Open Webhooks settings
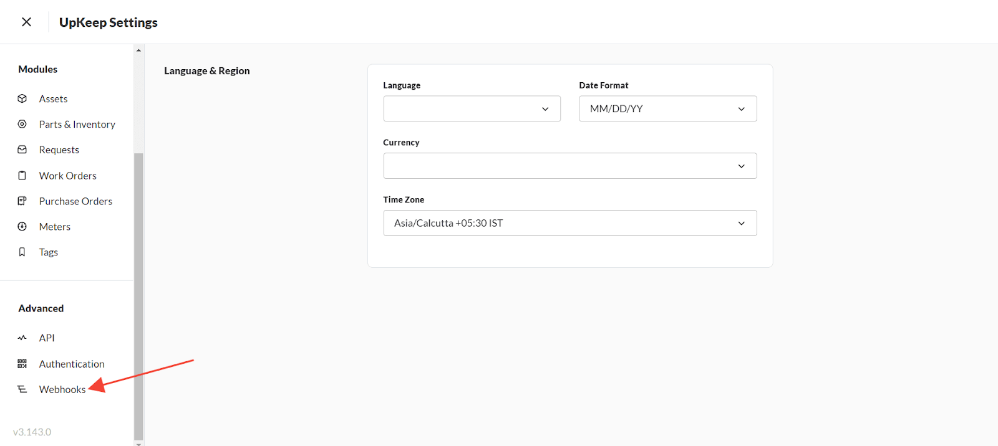This screenshot has height=446, width=998. [62, 389]
